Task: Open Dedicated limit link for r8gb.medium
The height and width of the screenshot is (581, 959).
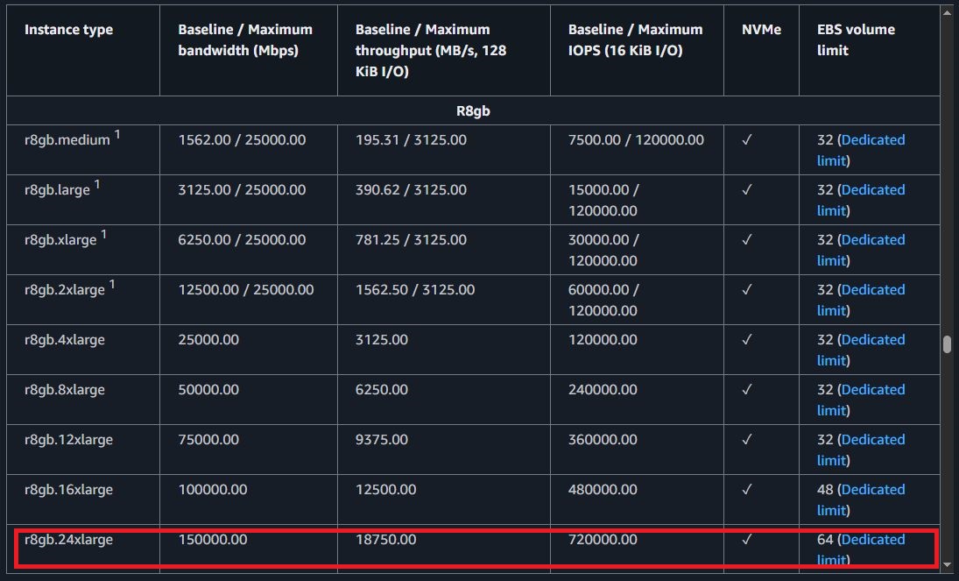Action: [872, 140]
